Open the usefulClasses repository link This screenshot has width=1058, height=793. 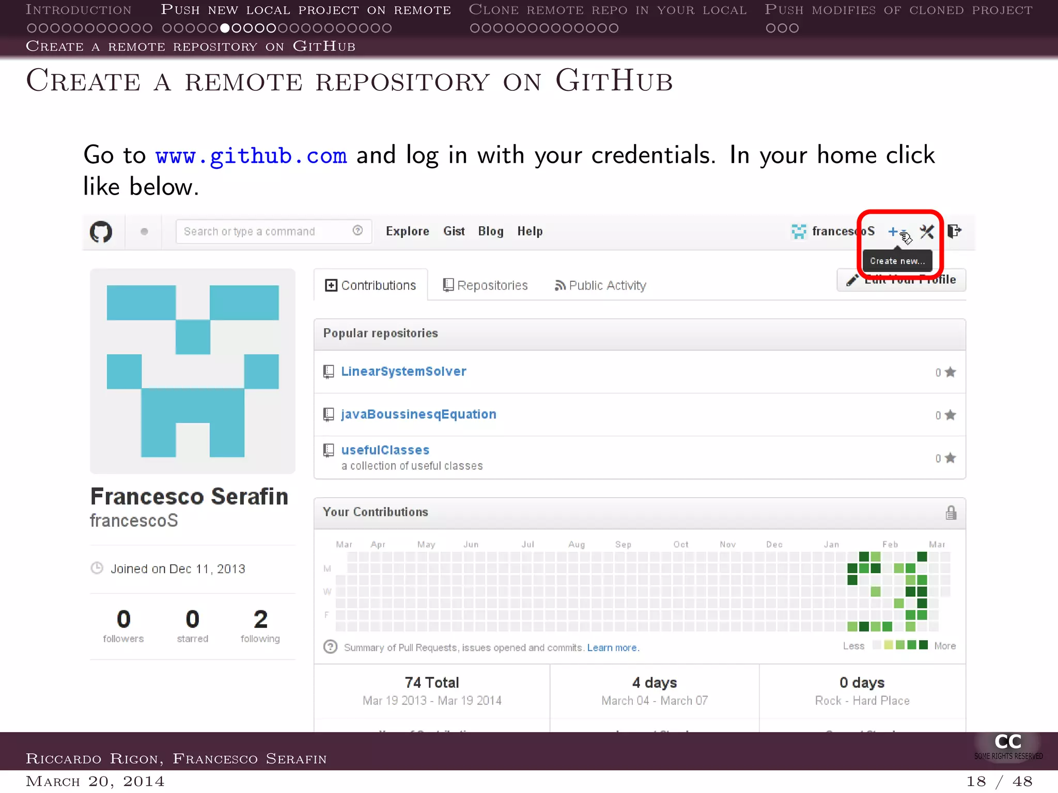(385, 450)
